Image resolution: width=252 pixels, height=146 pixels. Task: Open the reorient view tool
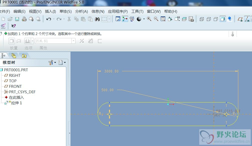(x=170, y=19)
